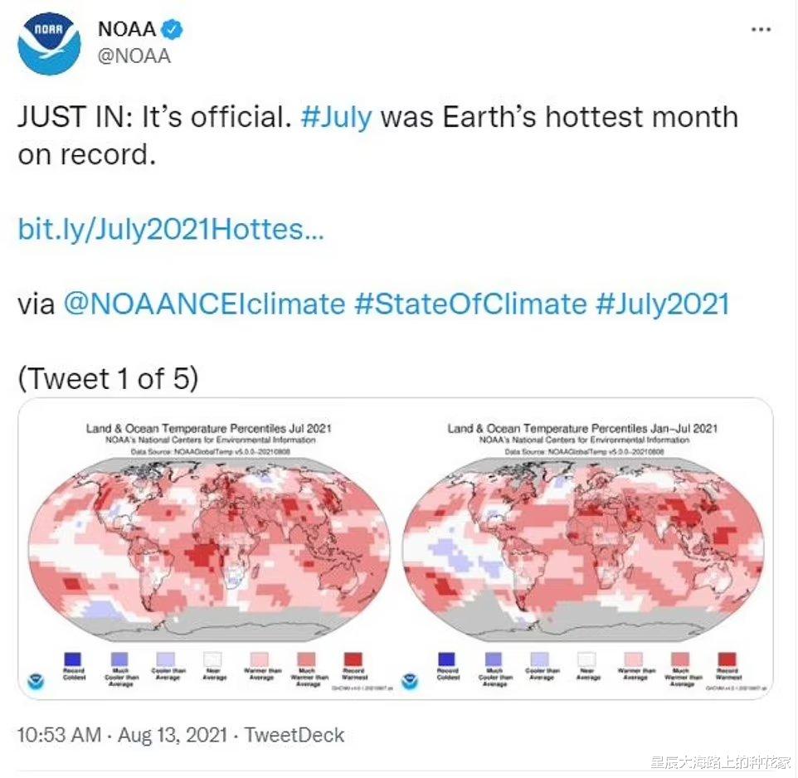Click the Record Coldest swatch in the Jul 2021 legend
Screen dimensions: 798x778
(74, 659)
